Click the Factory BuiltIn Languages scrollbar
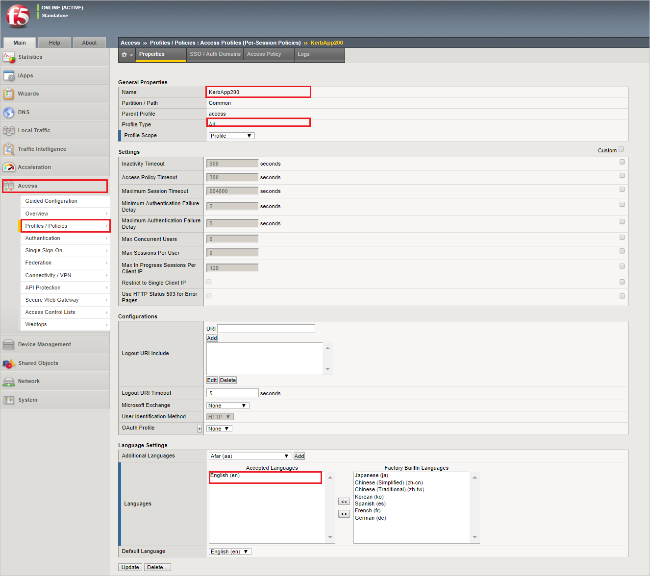 [x=475, y=507]
